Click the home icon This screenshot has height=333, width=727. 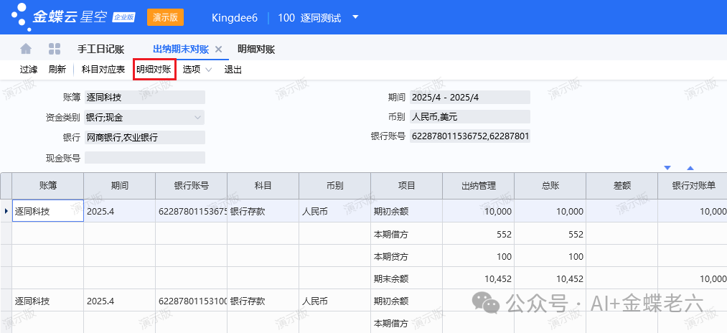tap(26, 49)
